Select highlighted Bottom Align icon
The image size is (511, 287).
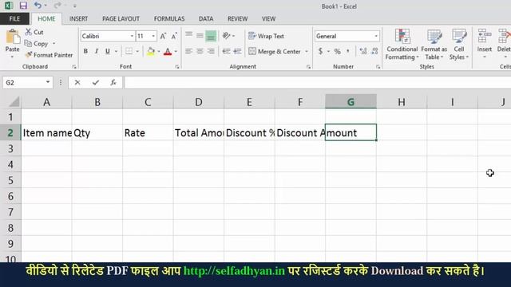point(211,36)
